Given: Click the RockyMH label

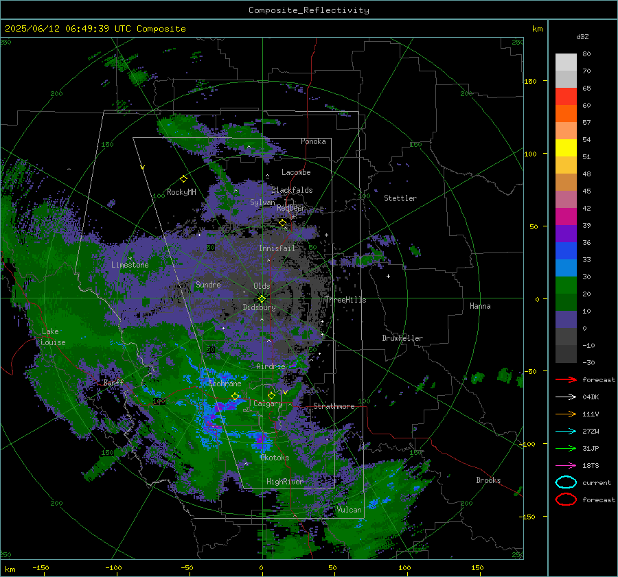Looking at the screenshot, I should 181,192.
